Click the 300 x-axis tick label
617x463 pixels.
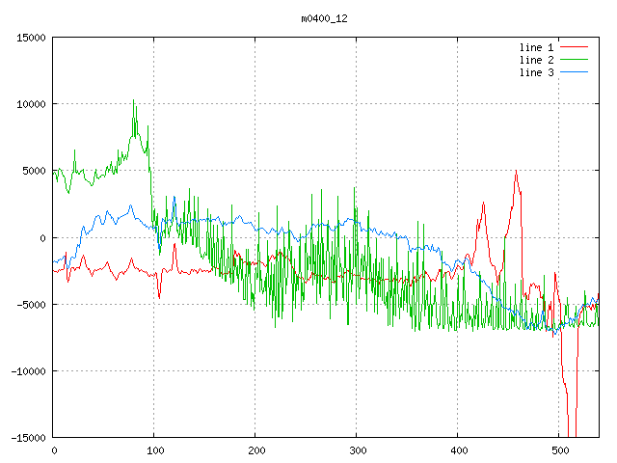(x=357, y=449)
